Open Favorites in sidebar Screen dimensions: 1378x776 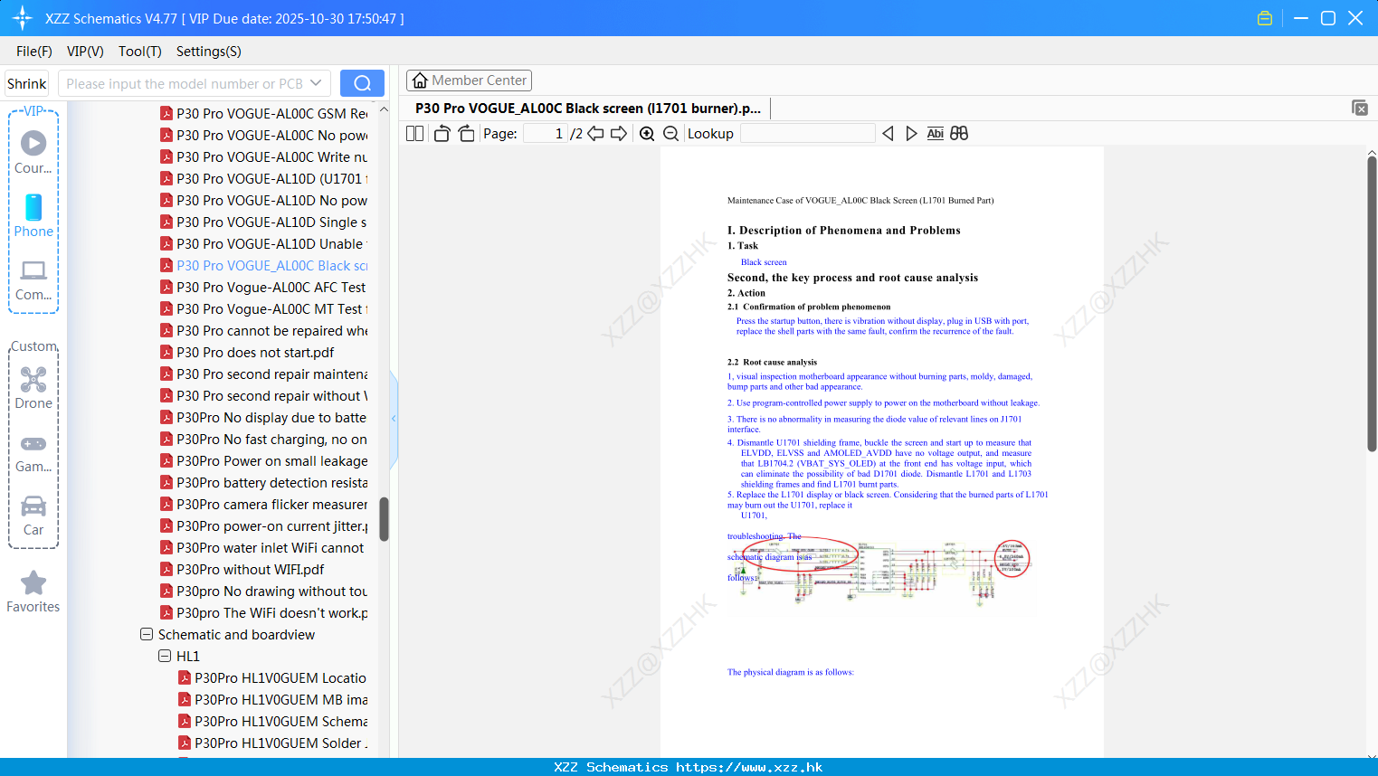pyautogui.click(x=33, y=591)
